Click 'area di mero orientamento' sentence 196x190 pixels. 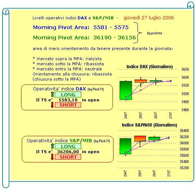(x=103, y=49)
